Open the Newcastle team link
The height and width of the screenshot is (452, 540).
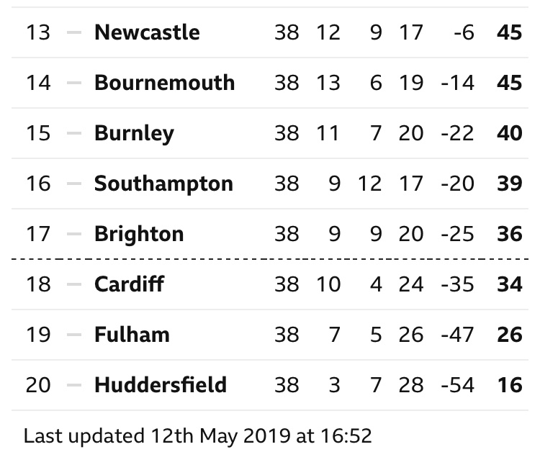tap(147, 32)
